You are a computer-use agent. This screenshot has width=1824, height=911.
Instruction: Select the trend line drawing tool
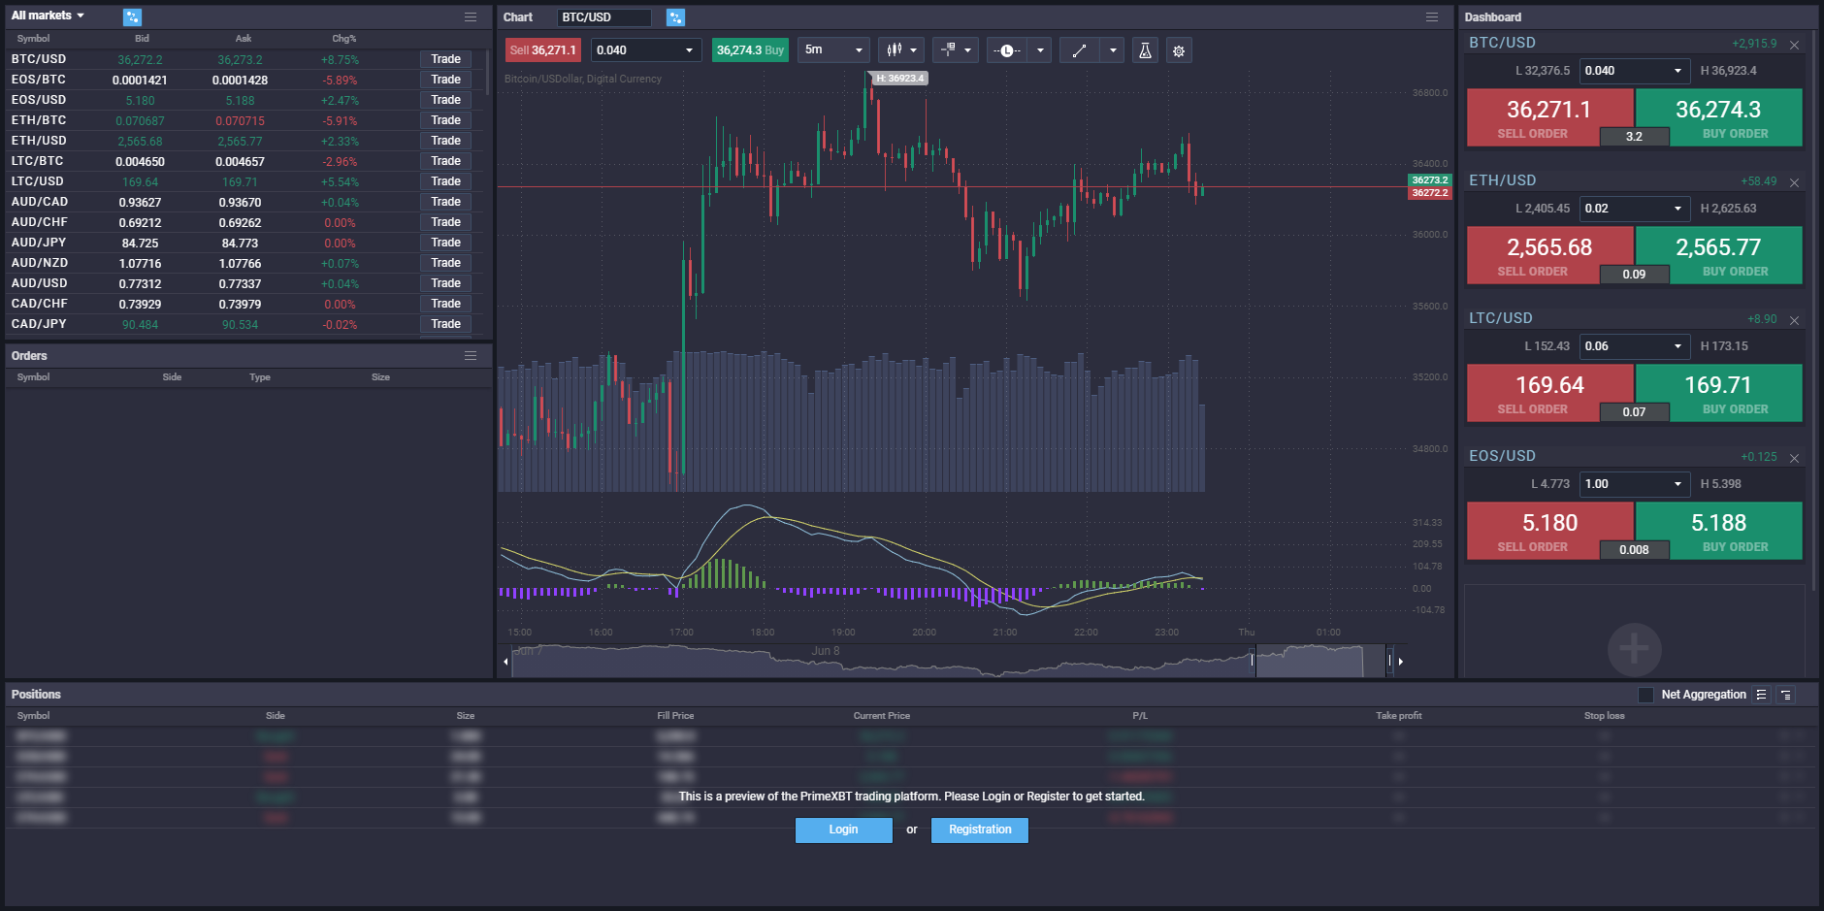pyautogui.click(x=1079, y=49)
